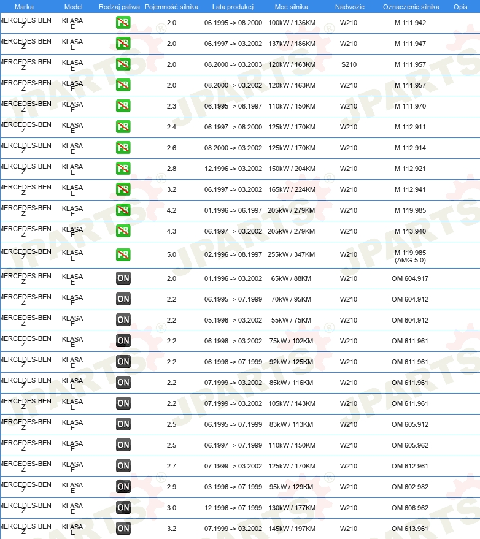Click engine capacity 4.3 cell
The height and width of the screenshot is (539, 480).
(x=171, y=231)
